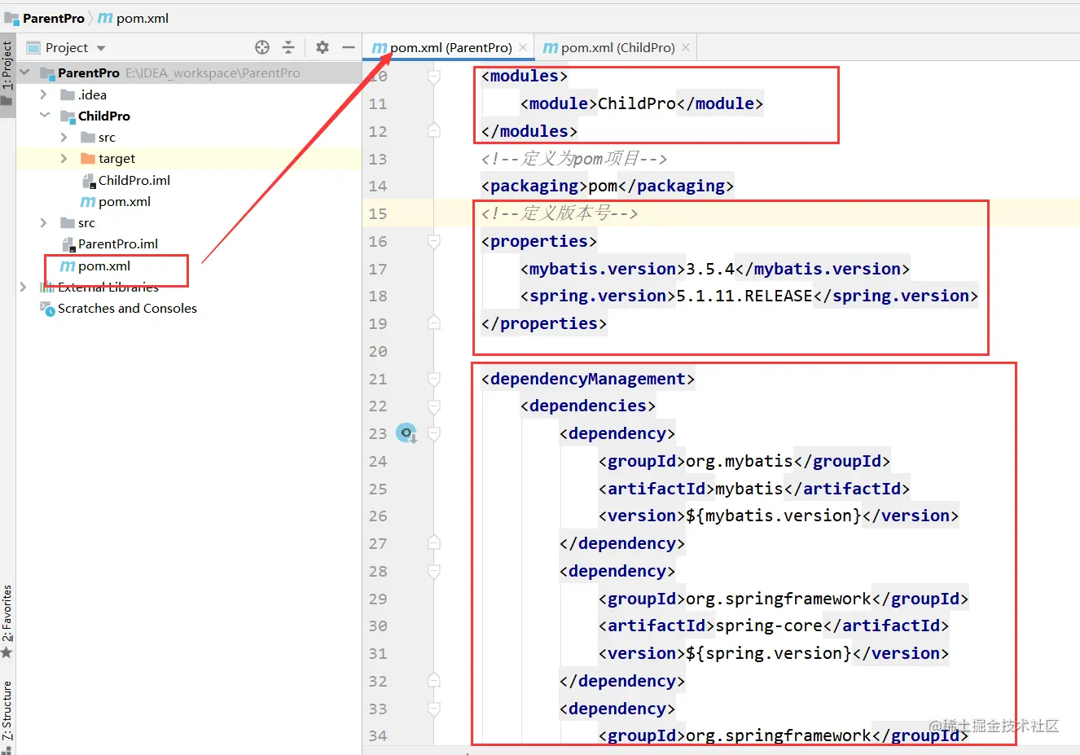Open the 1: Project tool window tab
1080x755 pixels.
7,75
